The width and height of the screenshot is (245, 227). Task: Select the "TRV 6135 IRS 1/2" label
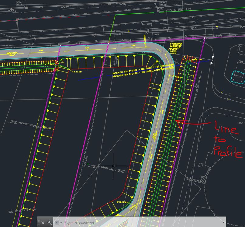coord(22,211)
